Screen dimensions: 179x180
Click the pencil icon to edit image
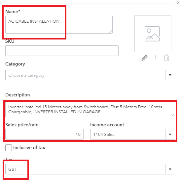pos(144,58)
